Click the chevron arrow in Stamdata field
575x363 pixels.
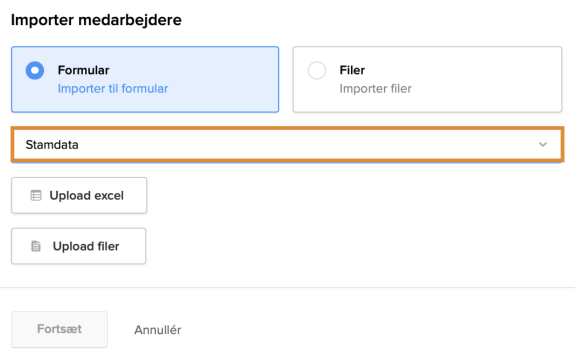coord(543,144)
